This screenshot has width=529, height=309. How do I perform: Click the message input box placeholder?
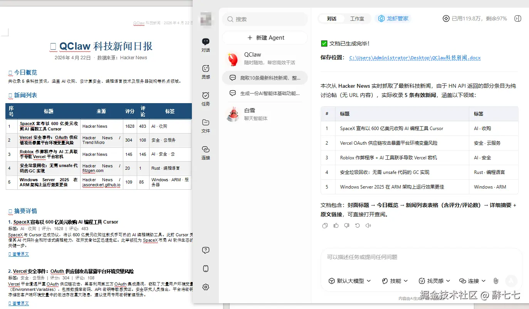pos(362,257)
